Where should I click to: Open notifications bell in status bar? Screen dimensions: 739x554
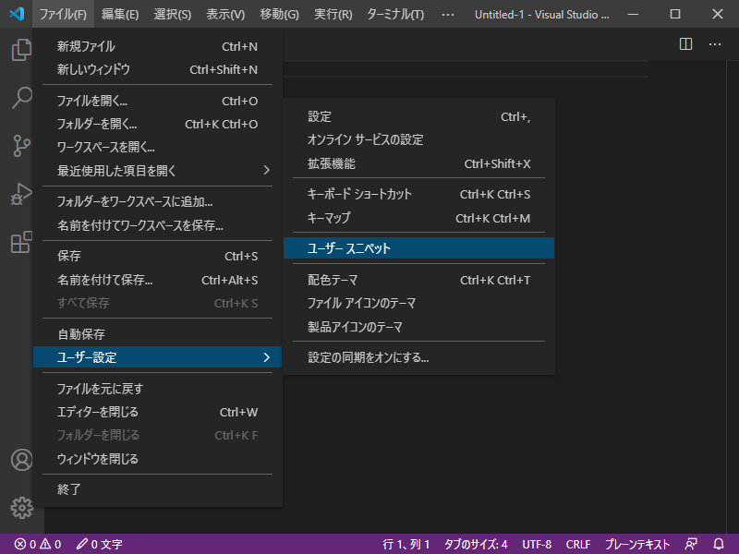719,544
